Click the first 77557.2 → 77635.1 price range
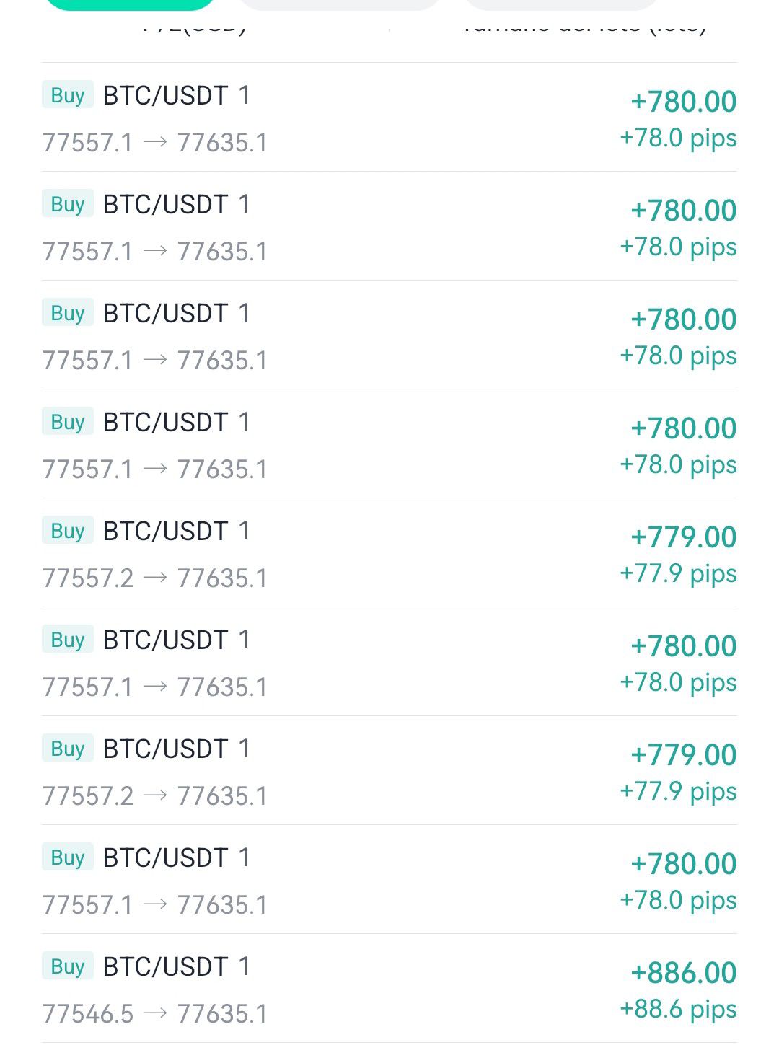Image resolution: width=779 pixels, height=1045 pixels. 154,578
